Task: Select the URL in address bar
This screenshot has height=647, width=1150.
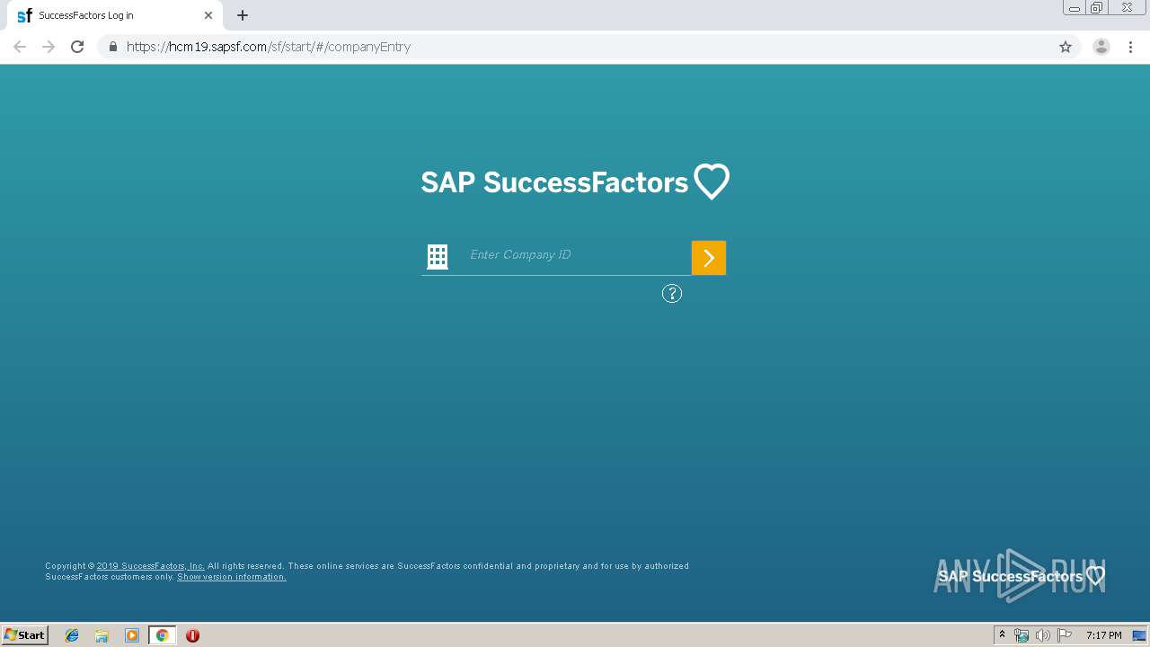Action: 269,47
